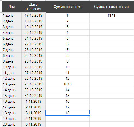
Task: Select the date cell 31,10,2019
Action: click(33, 96)
